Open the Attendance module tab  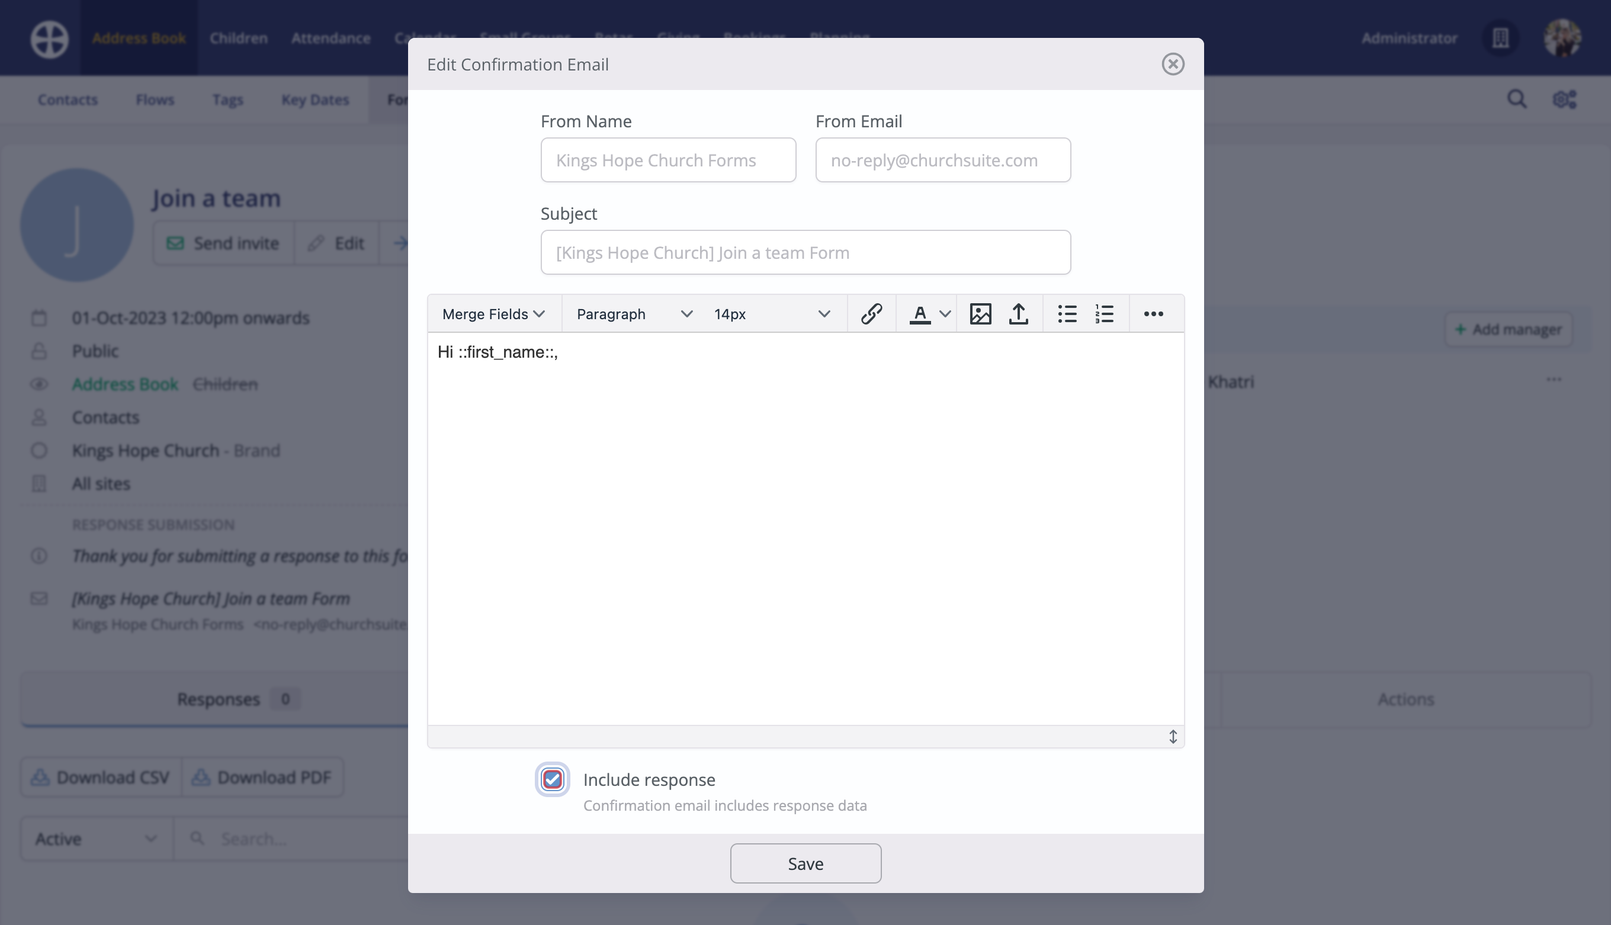pyautogui.click(x=331, y=38)
